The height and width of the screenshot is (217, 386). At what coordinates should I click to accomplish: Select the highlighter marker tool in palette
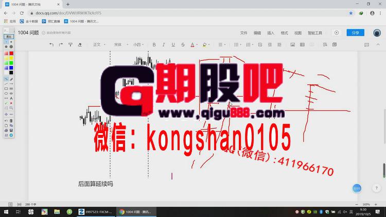tap(11, 79)
